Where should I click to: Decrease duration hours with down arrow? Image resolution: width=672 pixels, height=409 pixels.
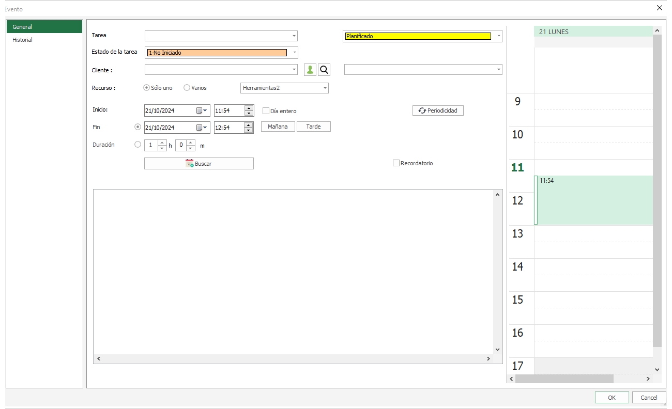click(162, 148)
